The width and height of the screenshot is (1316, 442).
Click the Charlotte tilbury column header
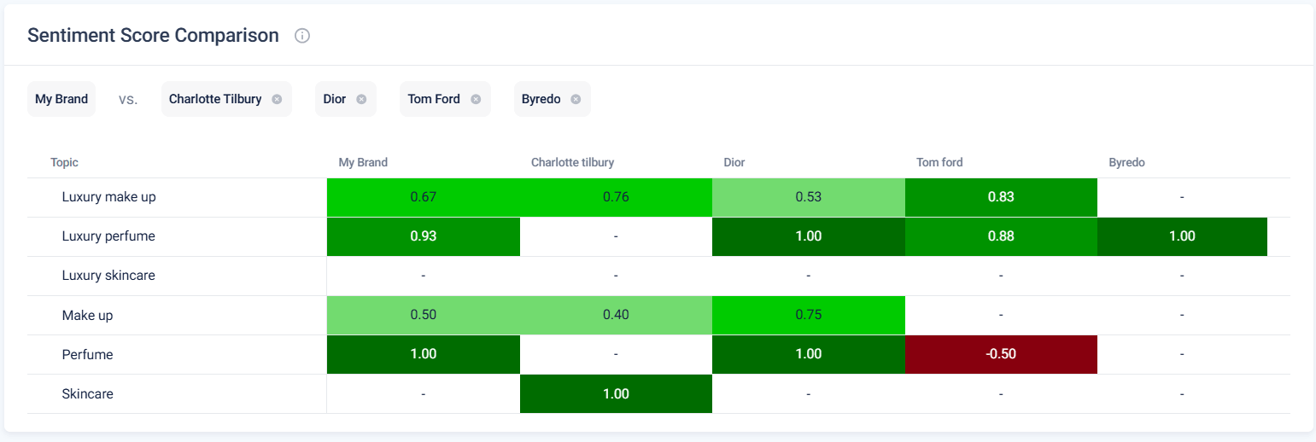572,162
